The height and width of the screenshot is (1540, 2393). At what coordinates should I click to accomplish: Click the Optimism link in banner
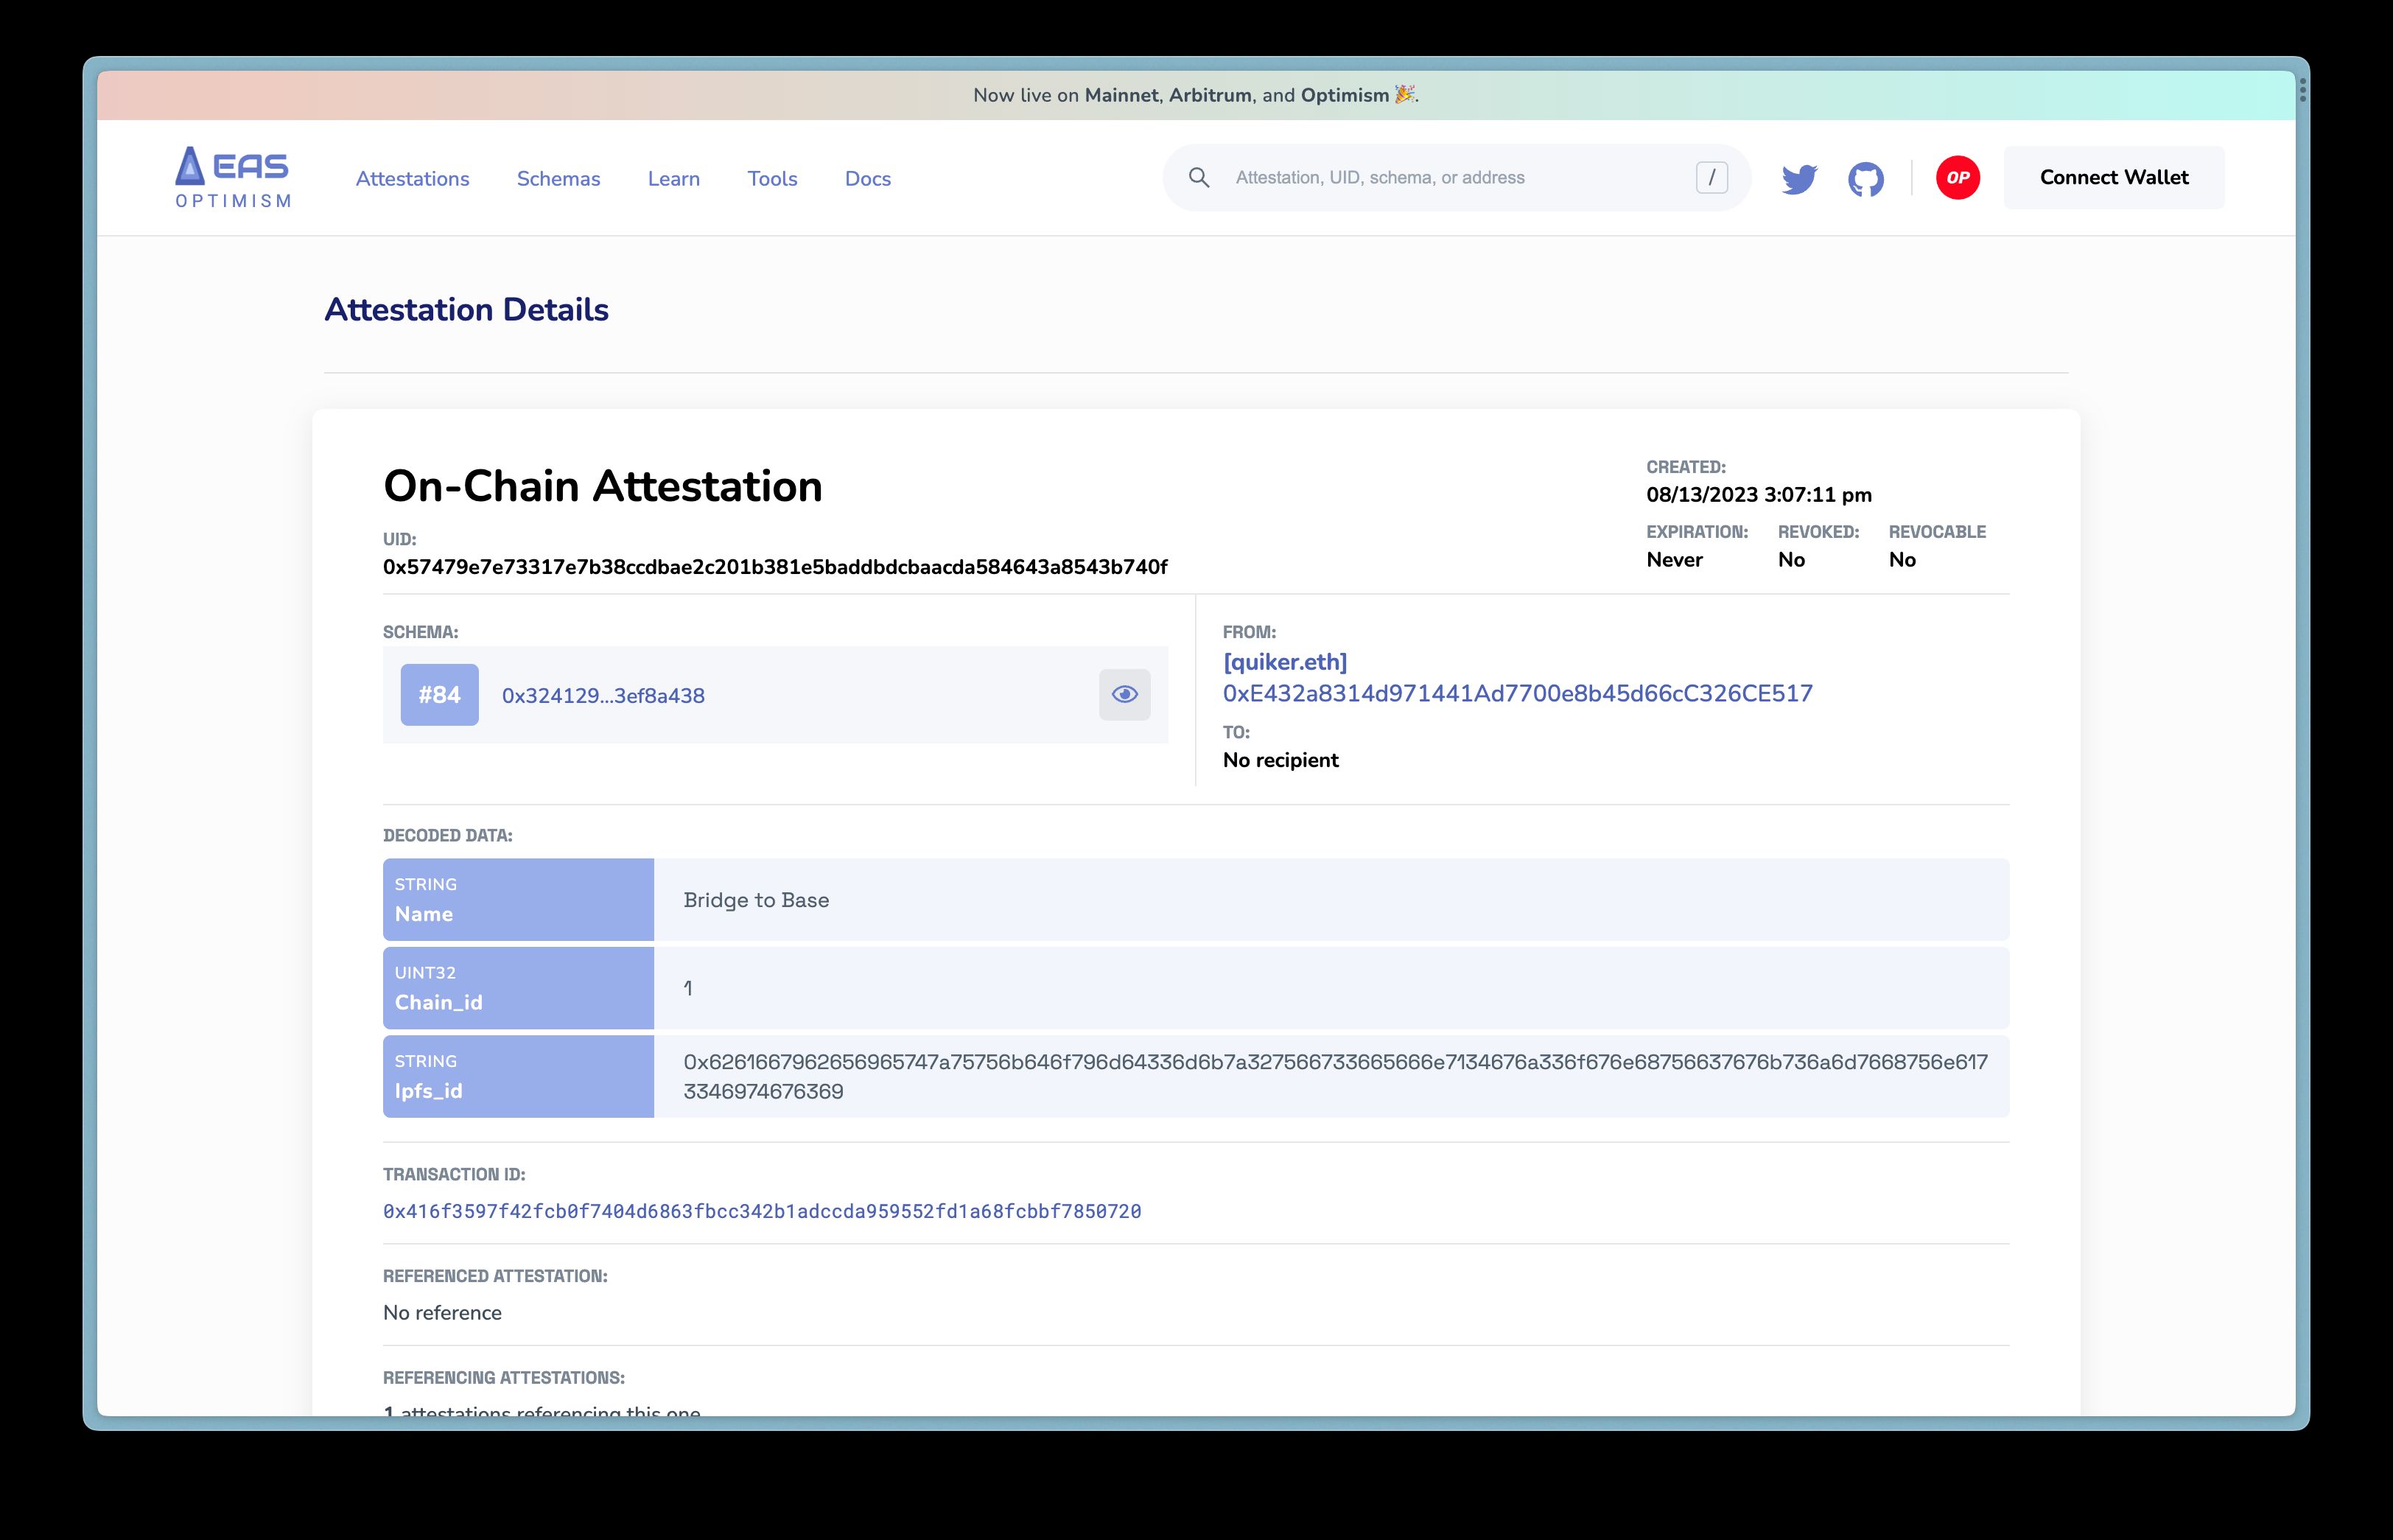(1345, 95)
